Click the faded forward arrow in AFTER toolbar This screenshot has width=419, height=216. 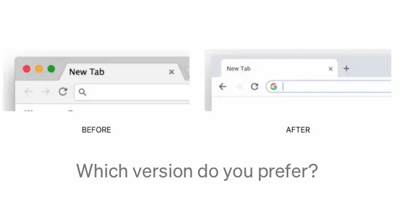coord(239,86)
